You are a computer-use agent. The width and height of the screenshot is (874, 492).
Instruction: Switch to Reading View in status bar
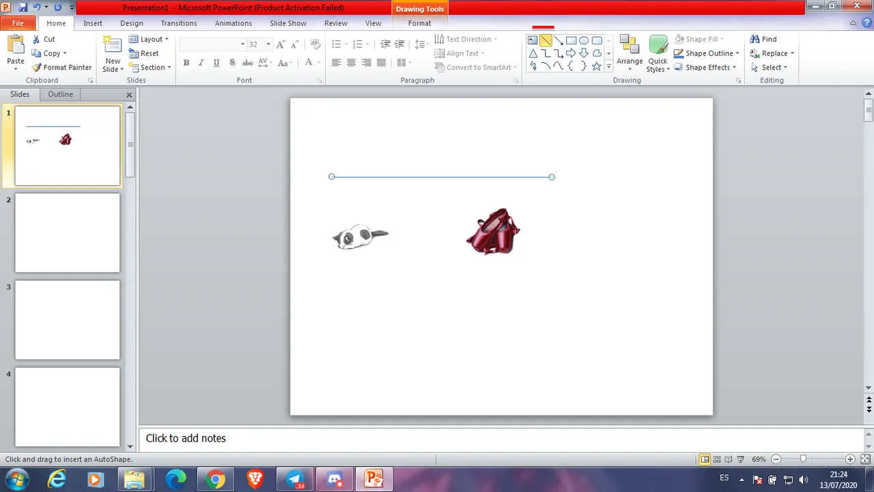click(x=729, y=459)
